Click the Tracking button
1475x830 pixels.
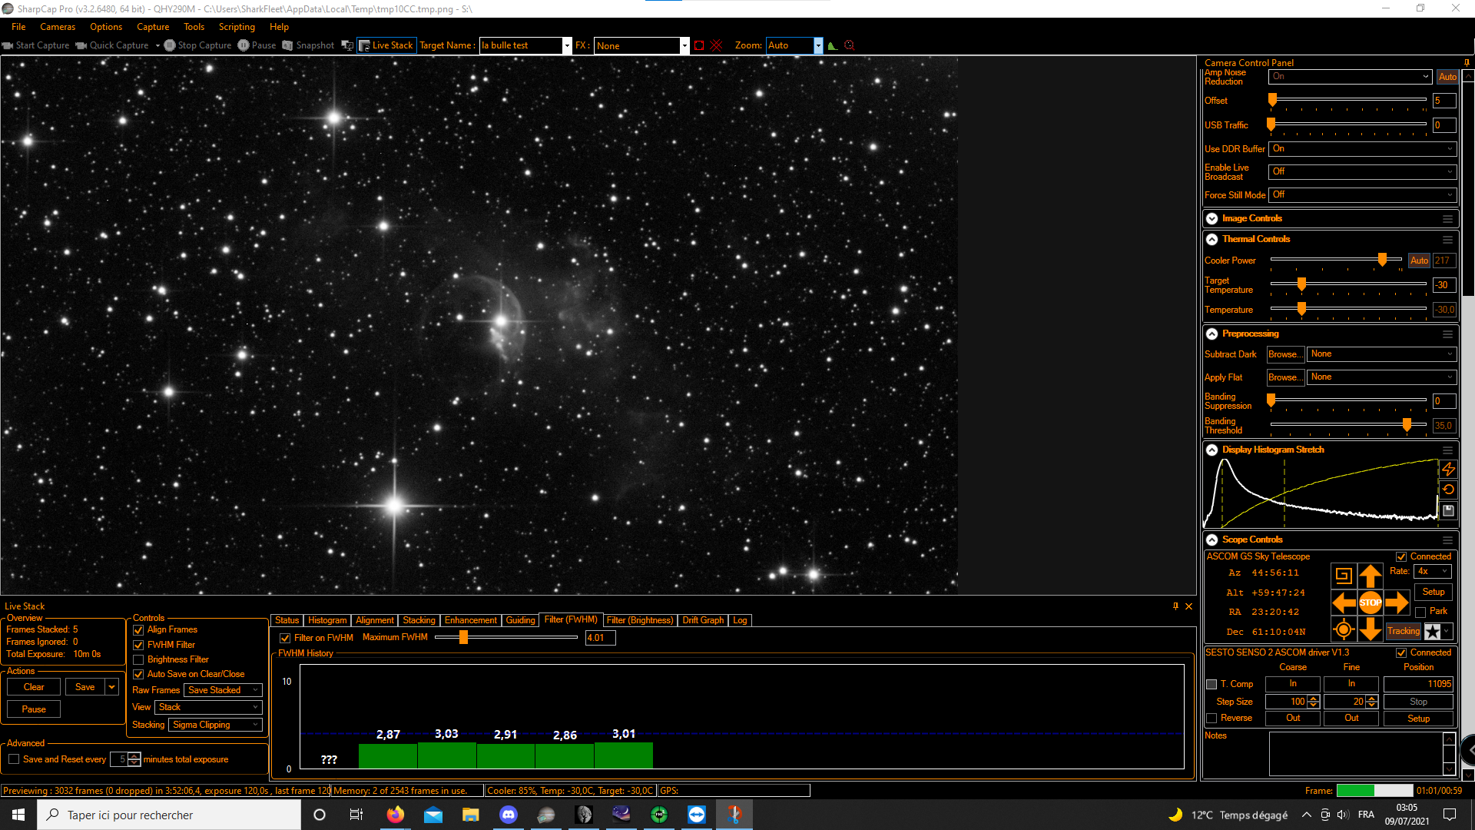click(x=1404, y=632)
